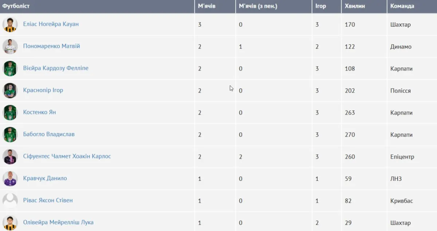Open player link Рівас Яксон Стівен

pyautogui.click(x=48, y=200)
